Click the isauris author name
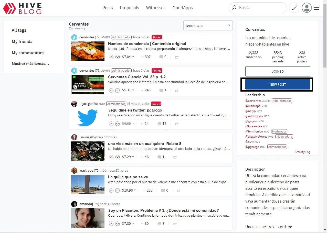Viewport: 327px width, 233px height. tap(85, 137)
